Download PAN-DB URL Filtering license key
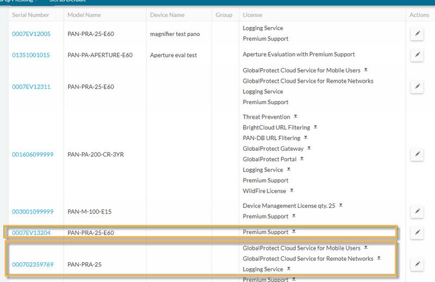This screenshot has height=282, width=435. click(x=306, y=138)
